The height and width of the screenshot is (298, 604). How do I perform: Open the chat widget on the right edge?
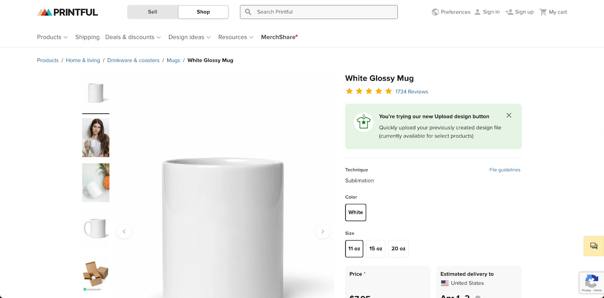coord(593,246)
